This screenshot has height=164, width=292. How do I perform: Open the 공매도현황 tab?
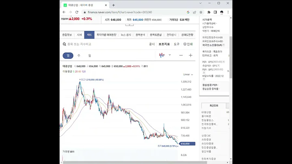[x=187, y=35]
